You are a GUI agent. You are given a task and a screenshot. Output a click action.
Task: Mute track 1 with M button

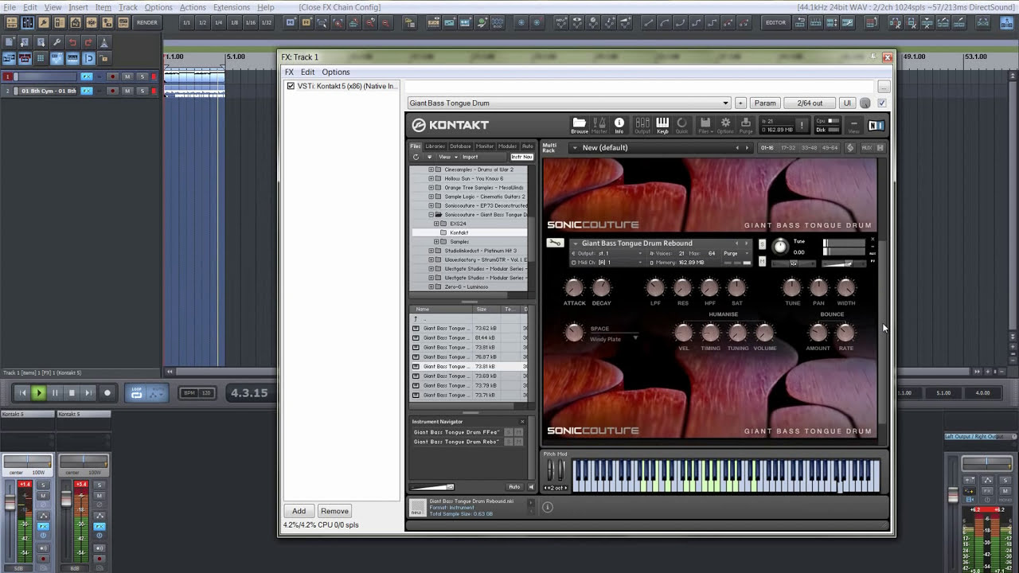tap(127, 76)
